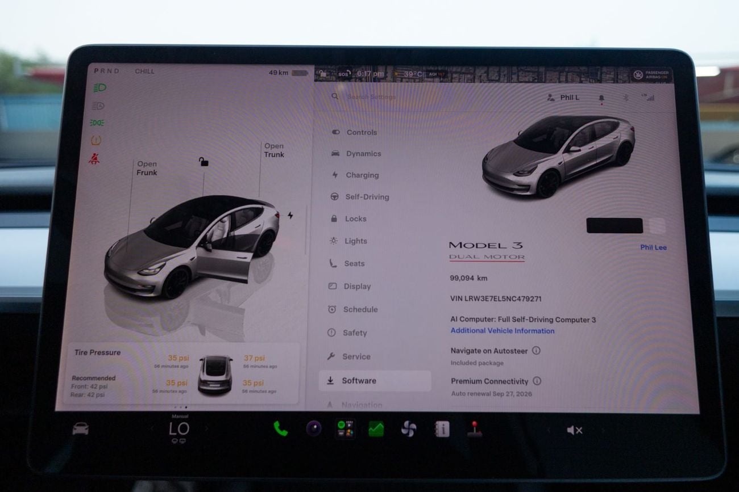Screen dimensions: 739x492
Task: Select the Software menu item
Action: (x=375, y=381)
